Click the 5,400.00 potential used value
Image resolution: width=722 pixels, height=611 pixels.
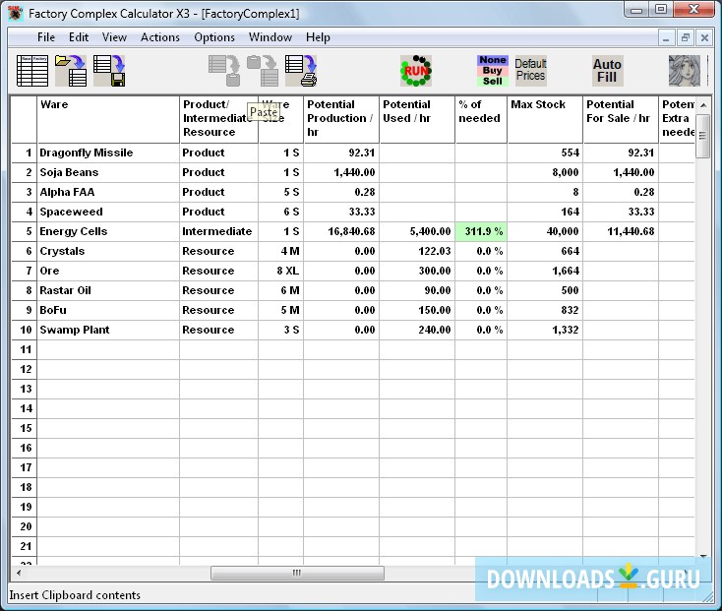(417, 231)
